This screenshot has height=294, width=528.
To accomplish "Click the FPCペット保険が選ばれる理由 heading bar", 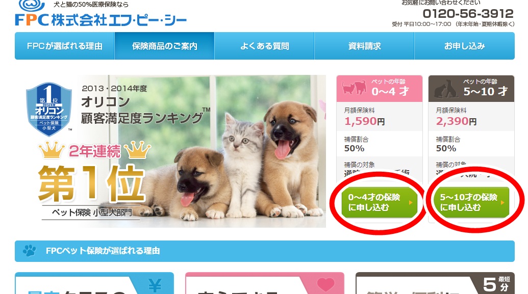I will point(265,251).
